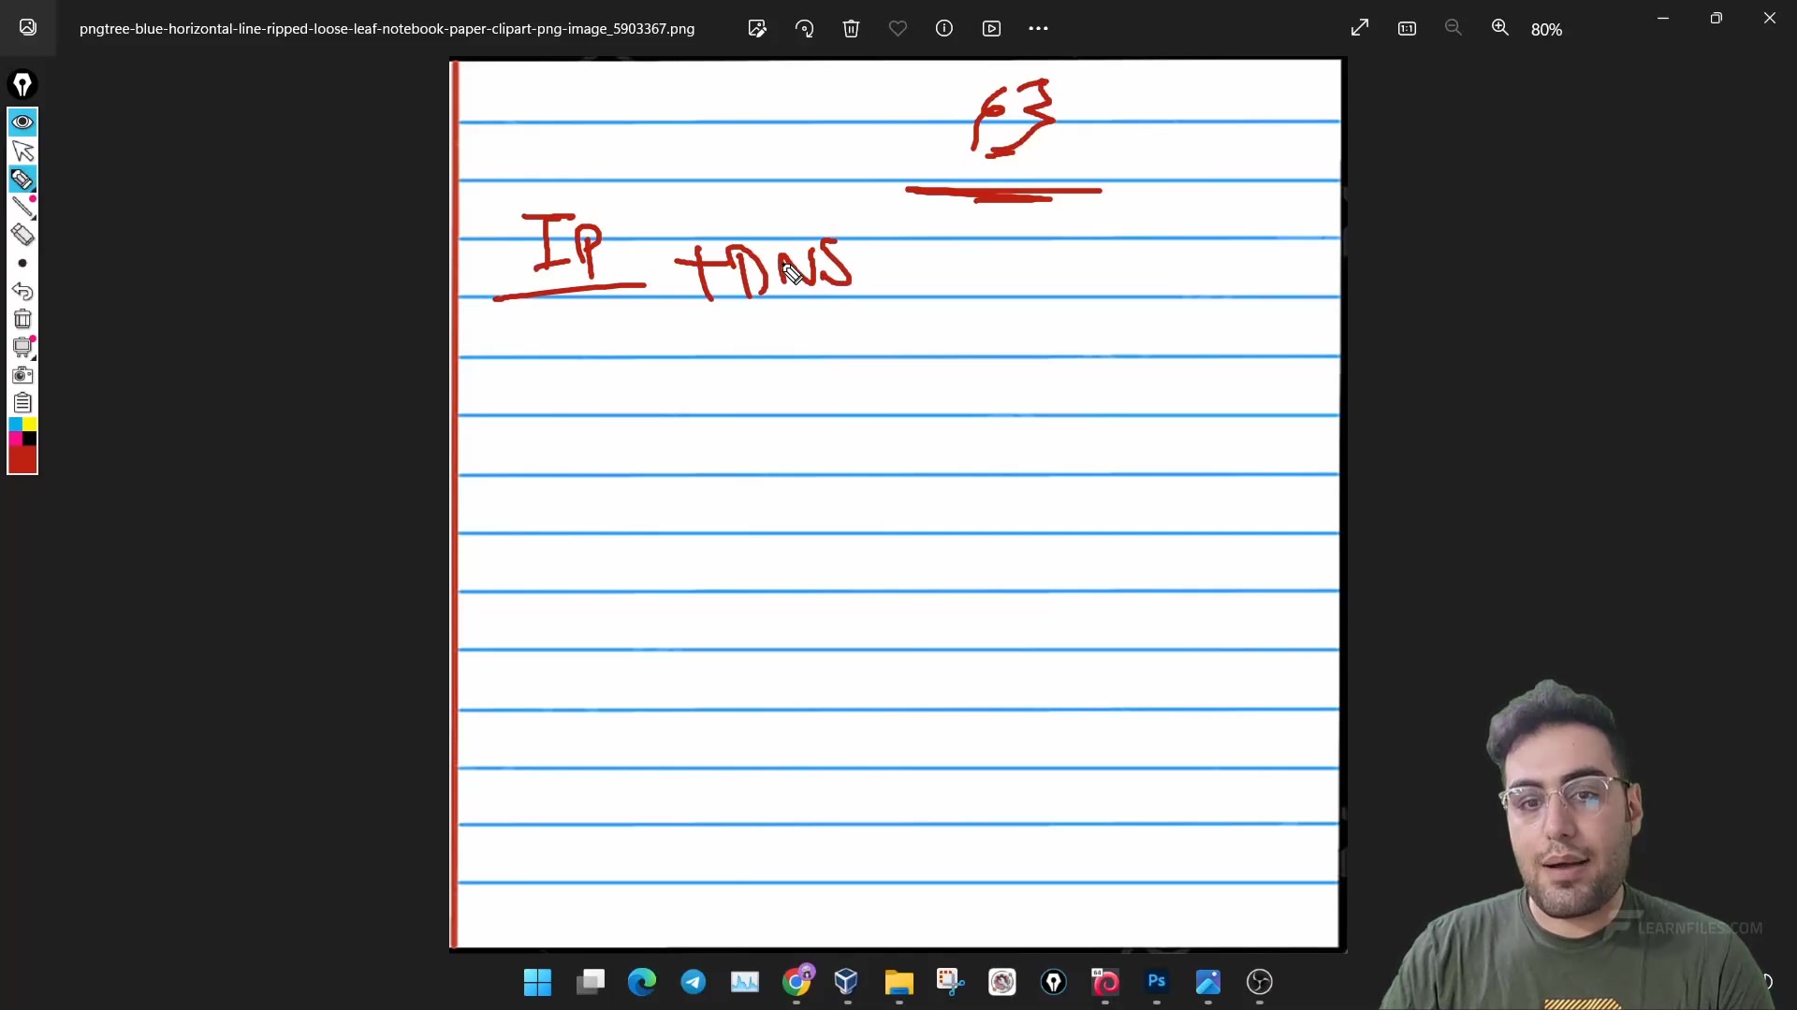1797x1010 pixels.
Task: Choose the large red color swatch
Action: coord(22,460)
